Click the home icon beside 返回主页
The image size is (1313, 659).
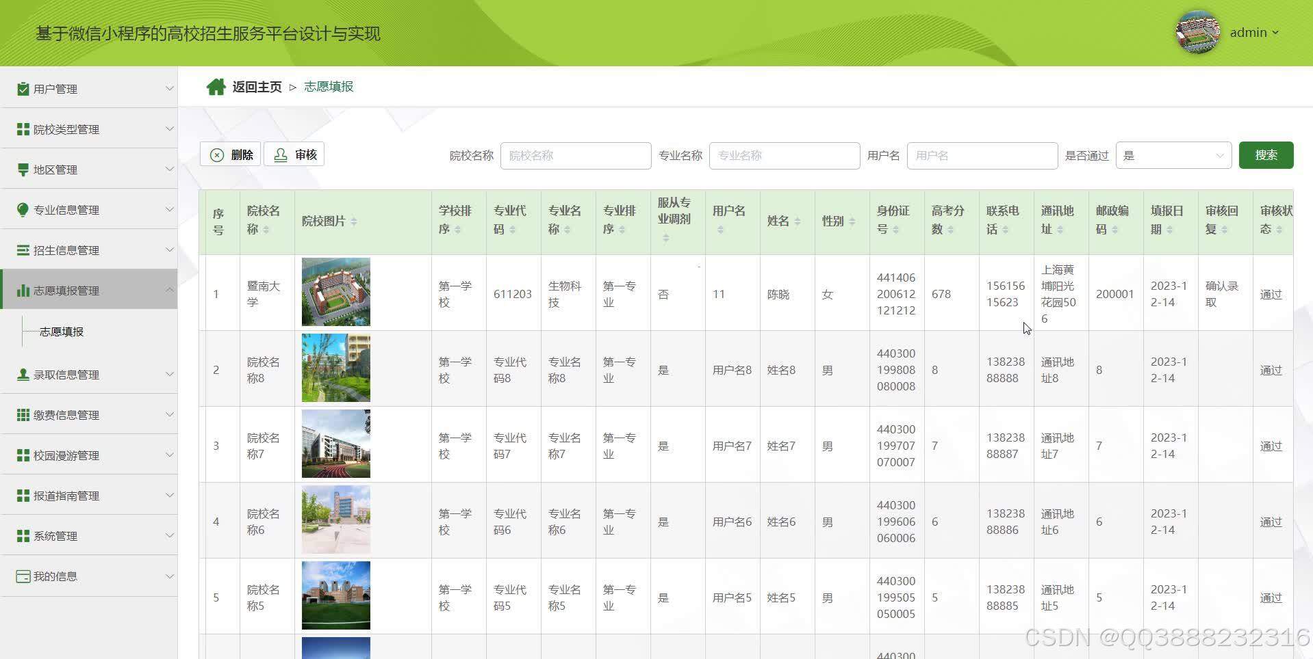pos(216,87)
